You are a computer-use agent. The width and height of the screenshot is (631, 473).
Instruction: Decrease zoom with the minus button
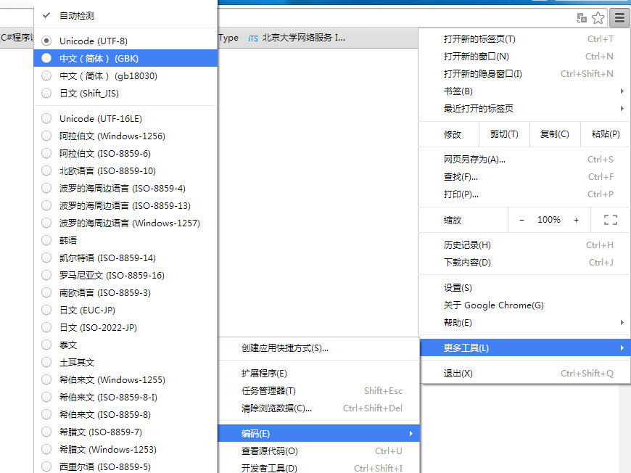click(521, 220)
